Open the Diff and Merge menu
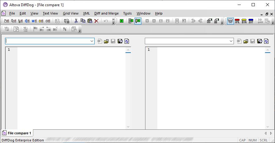The image size is (275, 143). 106,13
